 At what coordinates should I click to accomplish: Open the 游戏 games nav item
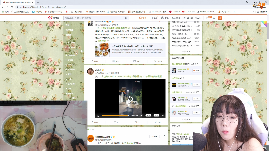click(176, 18)
